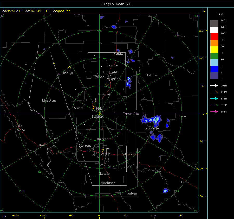
Task: Click the kg/m2 unit label
Action: (220, 14)
